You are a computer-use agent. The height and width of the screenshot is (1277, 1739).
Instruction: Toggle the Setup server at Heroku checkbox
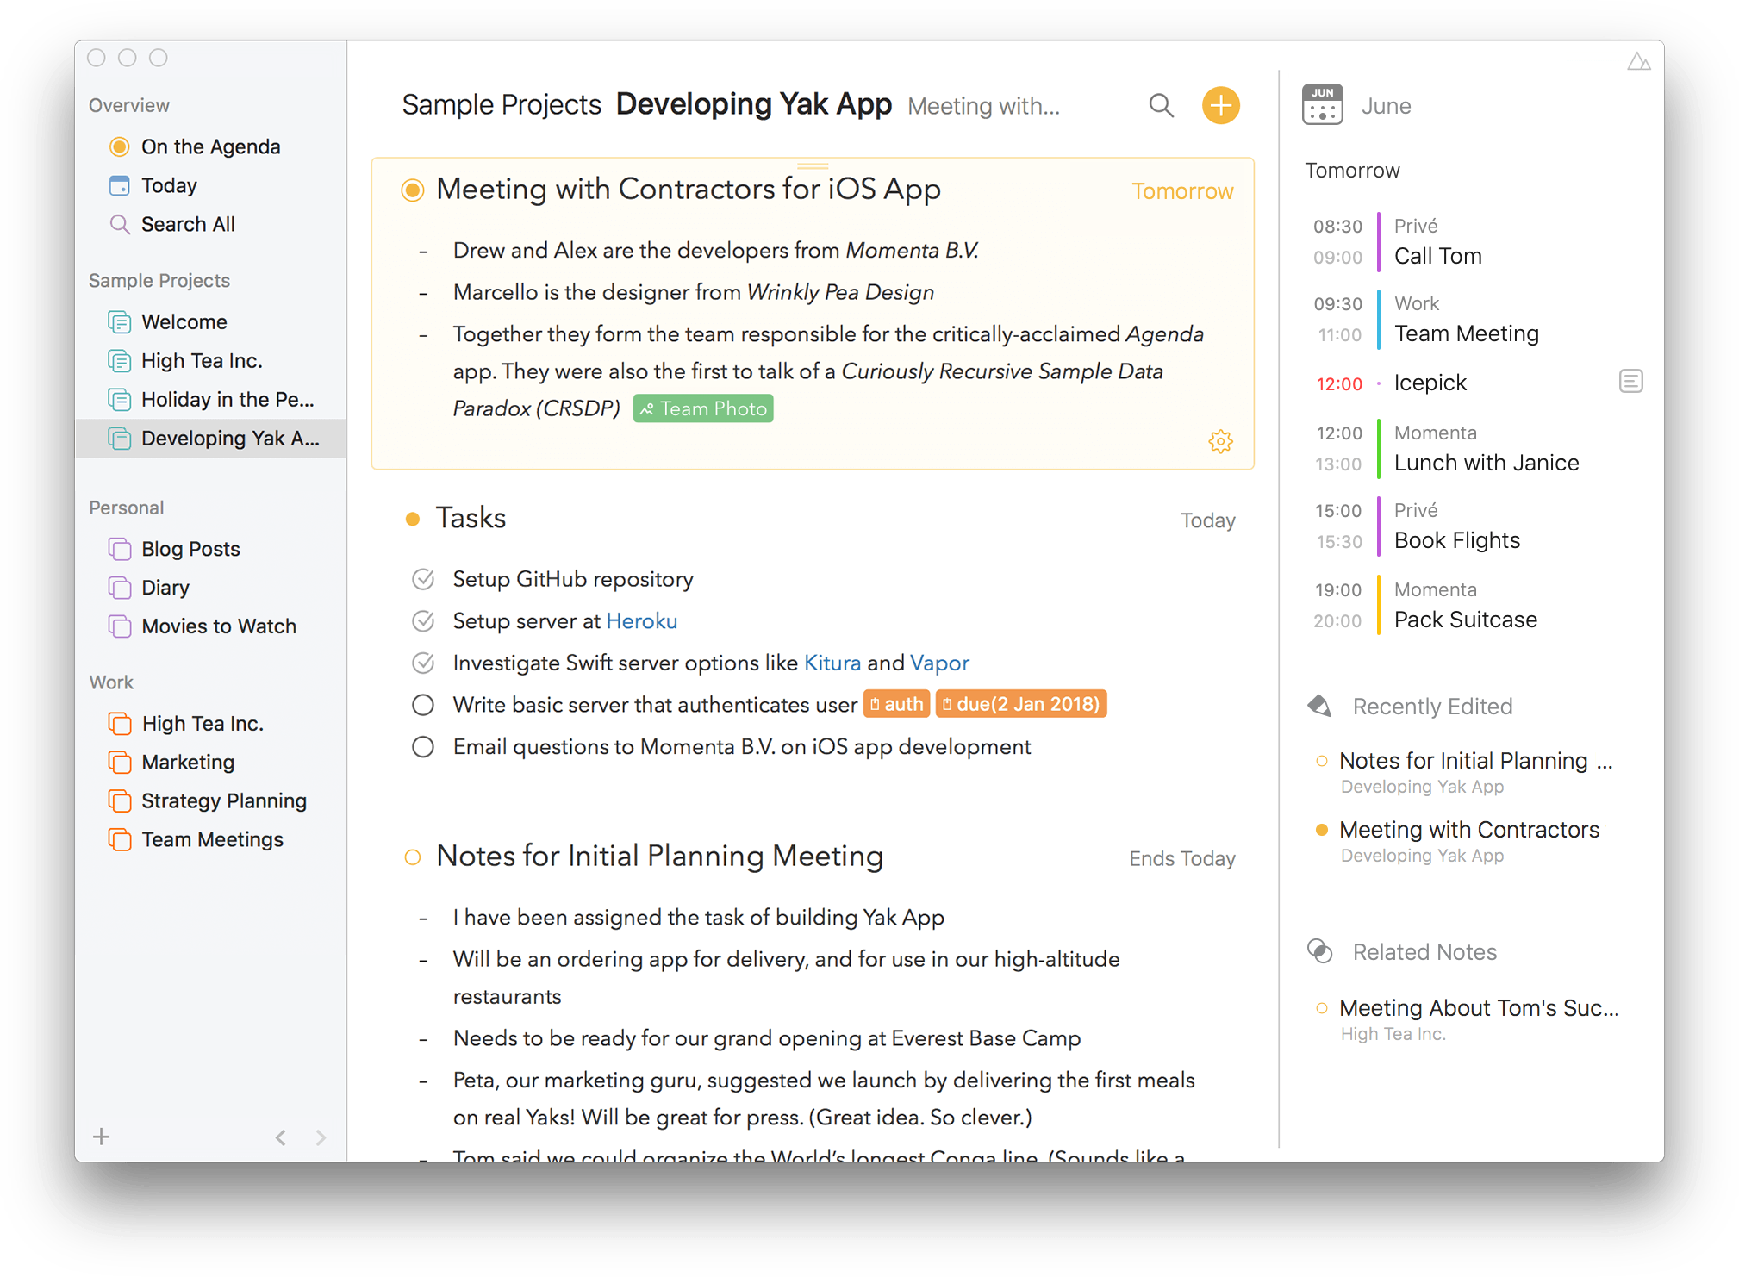[x=422, y=621]
